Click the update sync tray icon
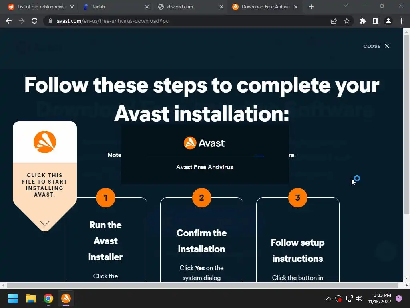This screenshot has width=410, height=308. coord(338,298)
